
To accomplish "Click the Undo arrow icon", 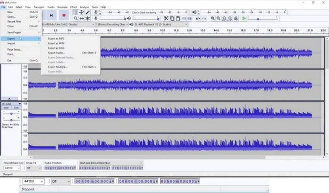I will pos(198,18).
